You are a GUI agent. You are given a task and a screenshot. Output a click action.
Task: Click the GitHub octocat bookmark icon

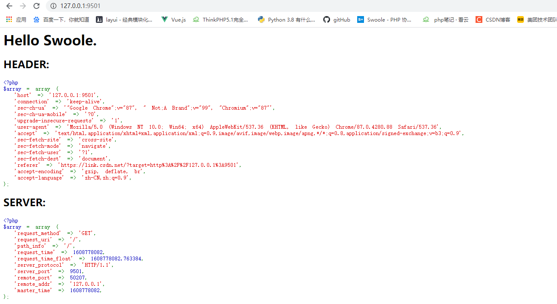click(x=326, y=19)
